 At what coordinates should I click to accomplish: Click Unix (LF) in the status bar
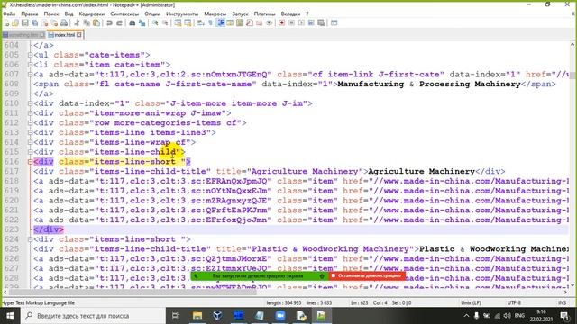pyautogui.click(x=471, y=302)
